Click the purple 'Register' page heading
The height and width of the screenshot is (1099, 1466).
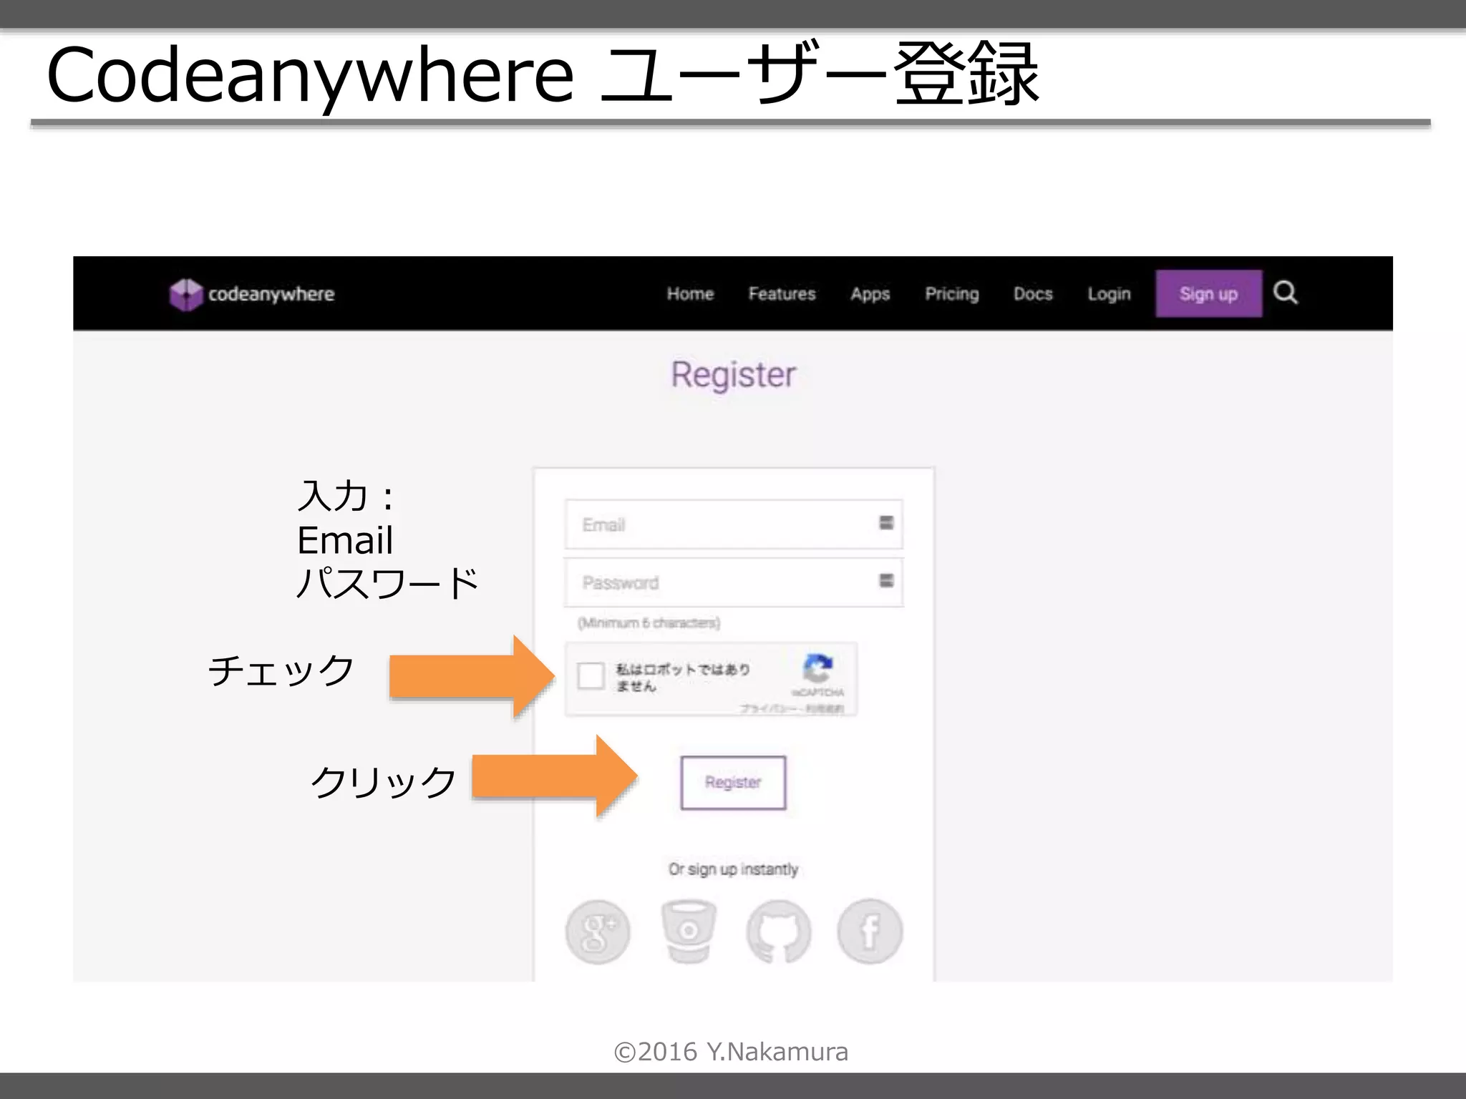[733, 375]
